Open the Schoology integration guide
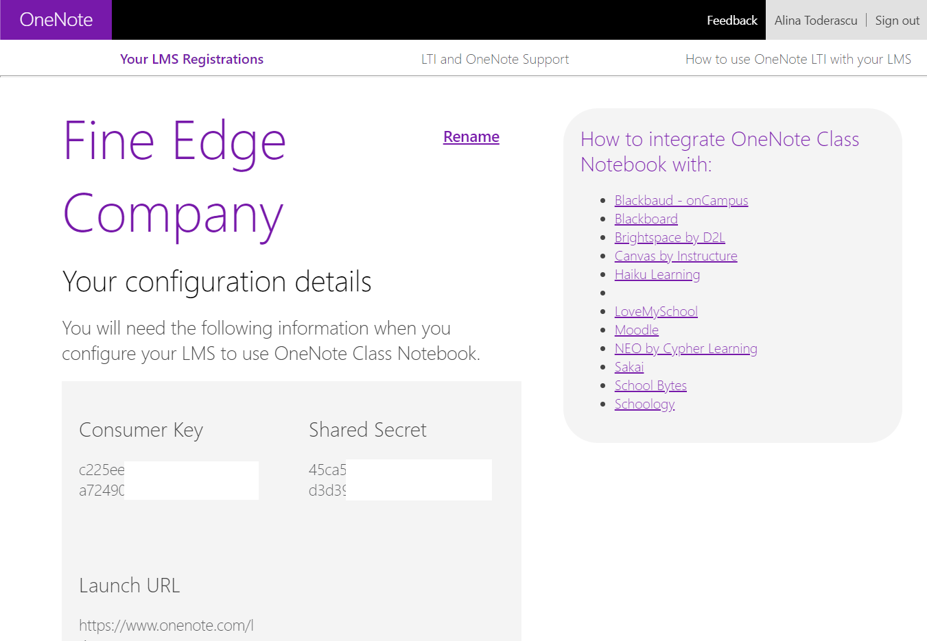This screenshot has width=927, height=641. pos(645,404)
